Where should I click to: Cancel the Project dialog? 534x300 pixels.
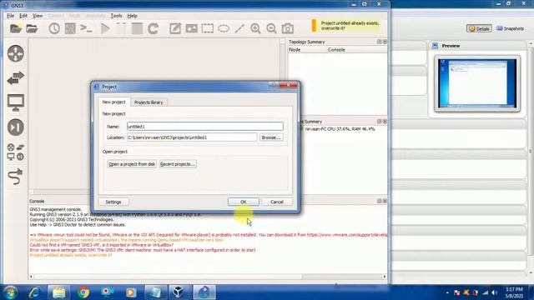(277, 202)
